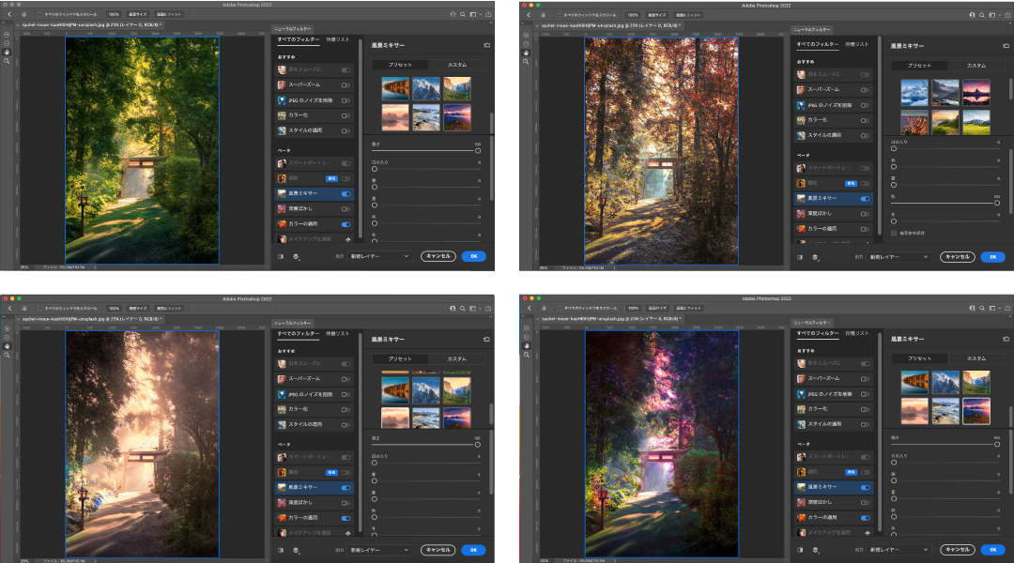Open the workspace switcher dropdown in bottom-right window
This screenshot has width=1014, height=563.
click(x=994, y=309)
